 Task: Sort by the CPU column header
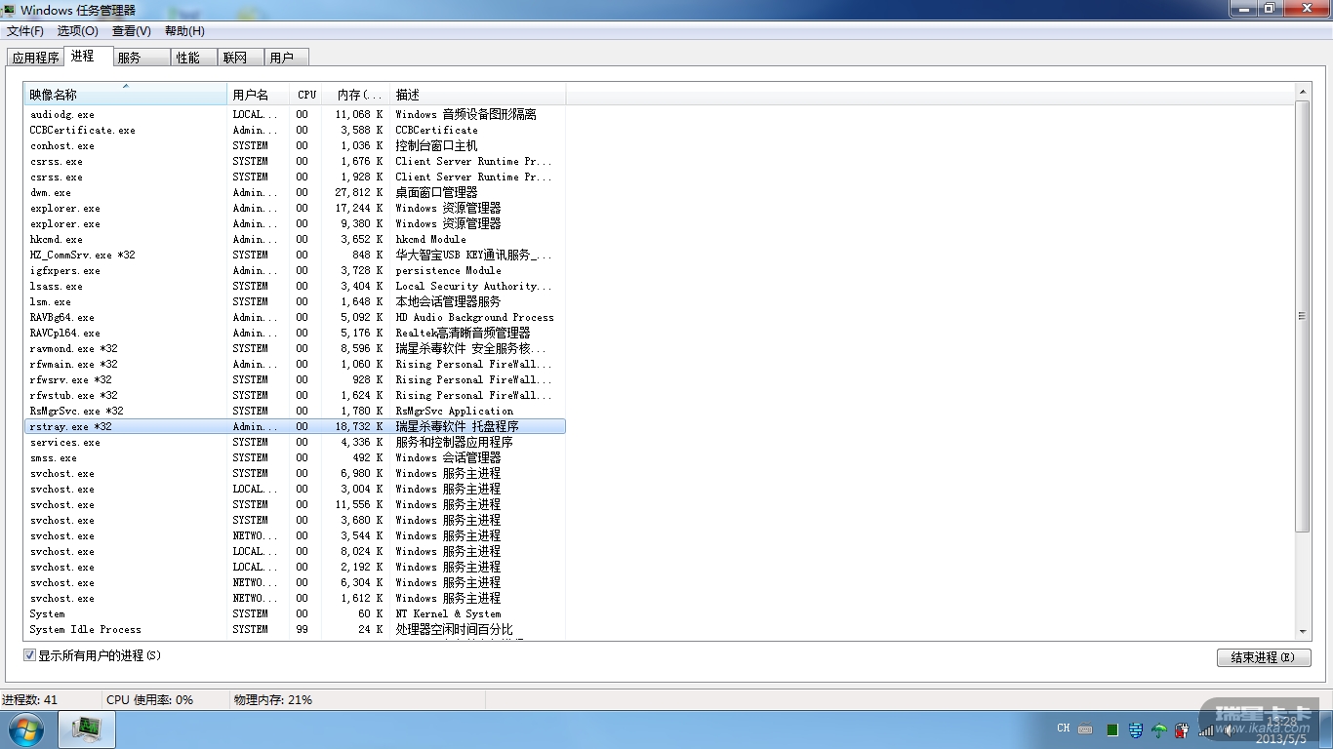click(306, 95)
